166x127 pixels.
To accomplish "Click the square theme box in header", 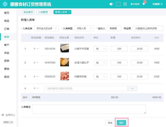I will click(x=118, y=4).
